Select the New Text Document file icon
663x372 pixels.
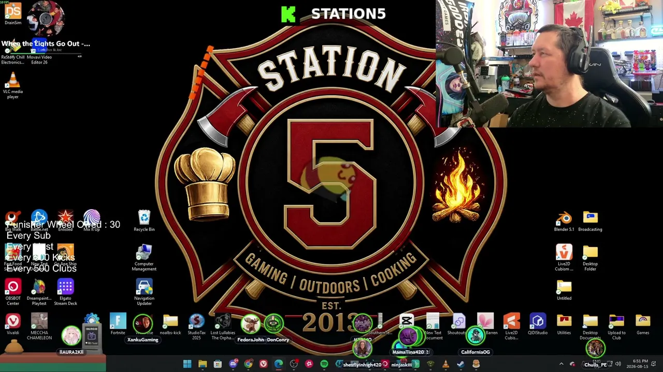click(x=433, y=327)
